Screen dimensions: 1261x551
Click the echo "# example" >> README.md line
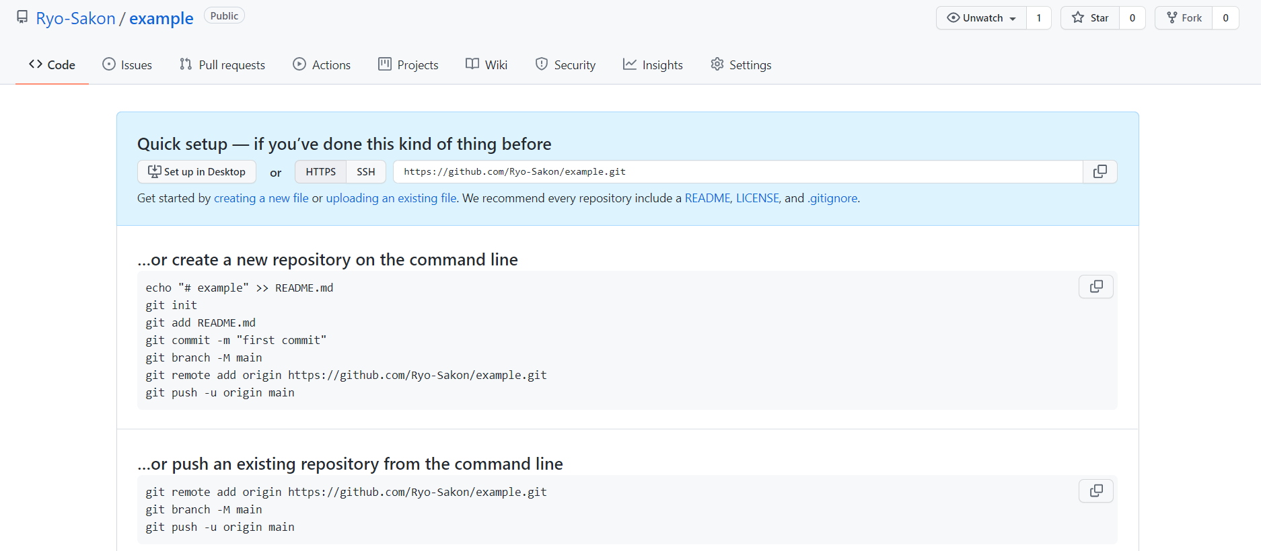239,288
